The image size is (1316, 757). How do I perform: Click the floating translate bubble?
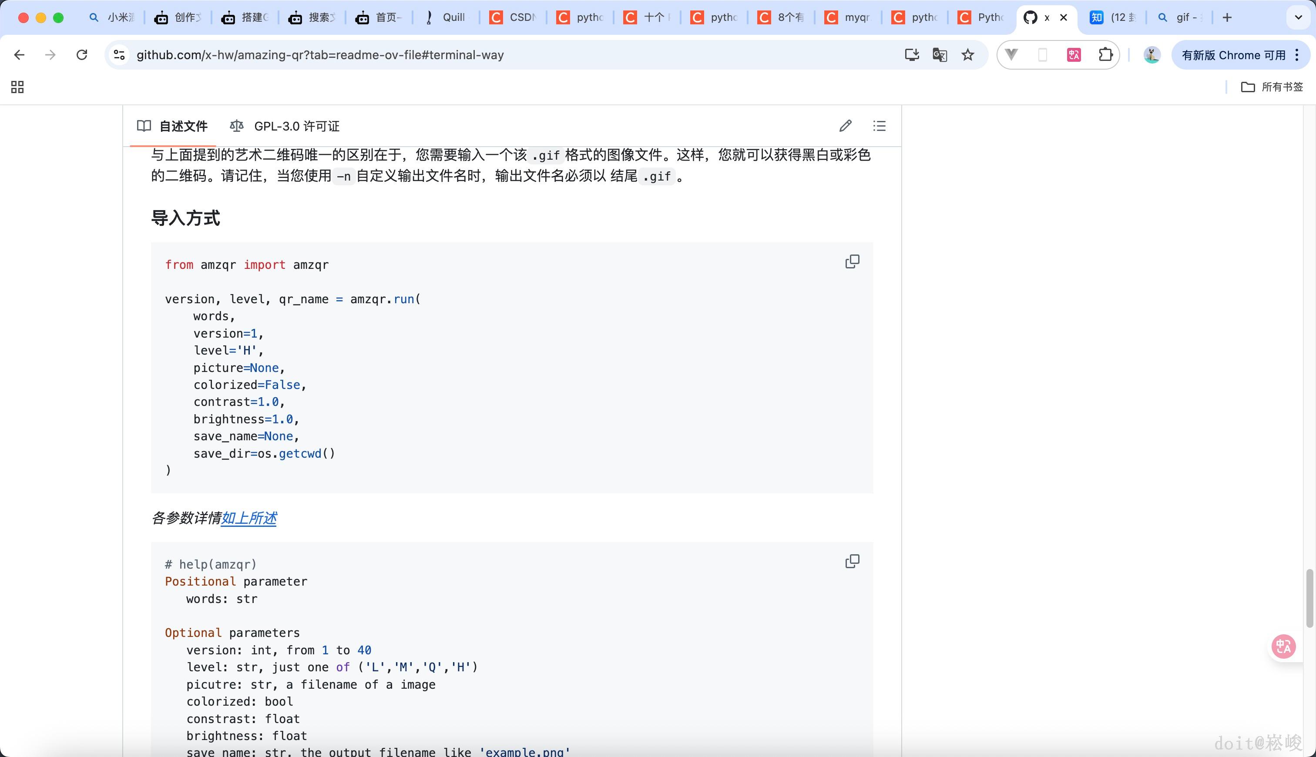click(x=1283, y=646)
